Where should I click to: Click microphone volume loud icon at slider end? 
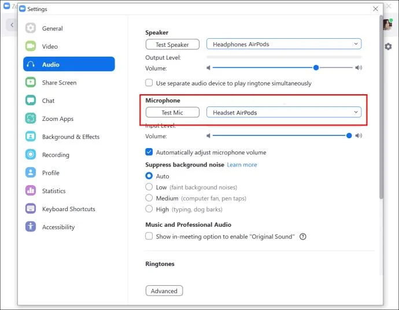[x=359, y=136]
